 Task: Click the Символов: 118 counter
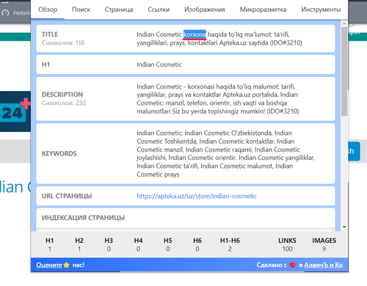63,43
